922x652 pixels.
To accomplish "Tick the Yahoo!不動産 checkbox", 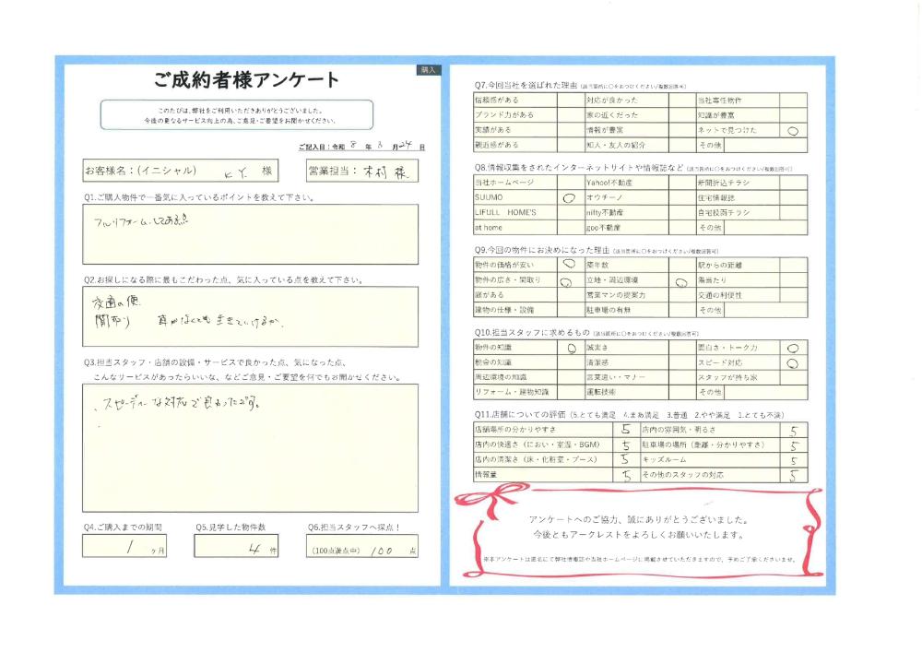I will click(x=680, y=184).
